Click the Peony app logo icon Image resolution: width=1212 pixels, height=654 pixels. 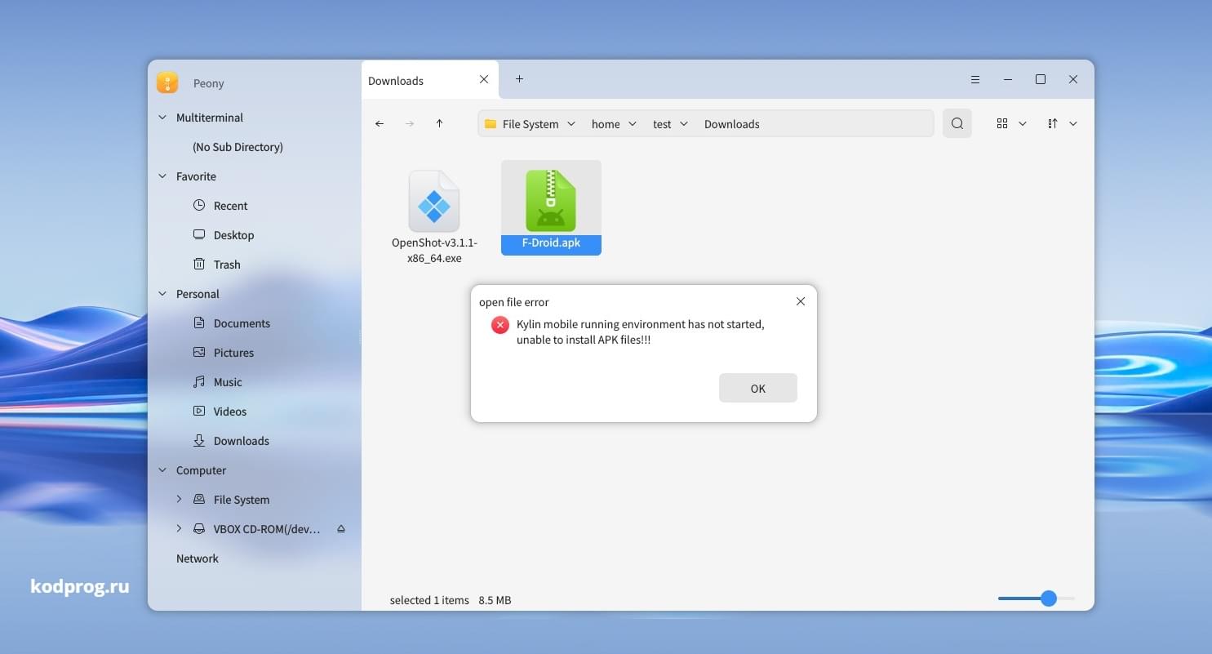click(x=166, y=82)
